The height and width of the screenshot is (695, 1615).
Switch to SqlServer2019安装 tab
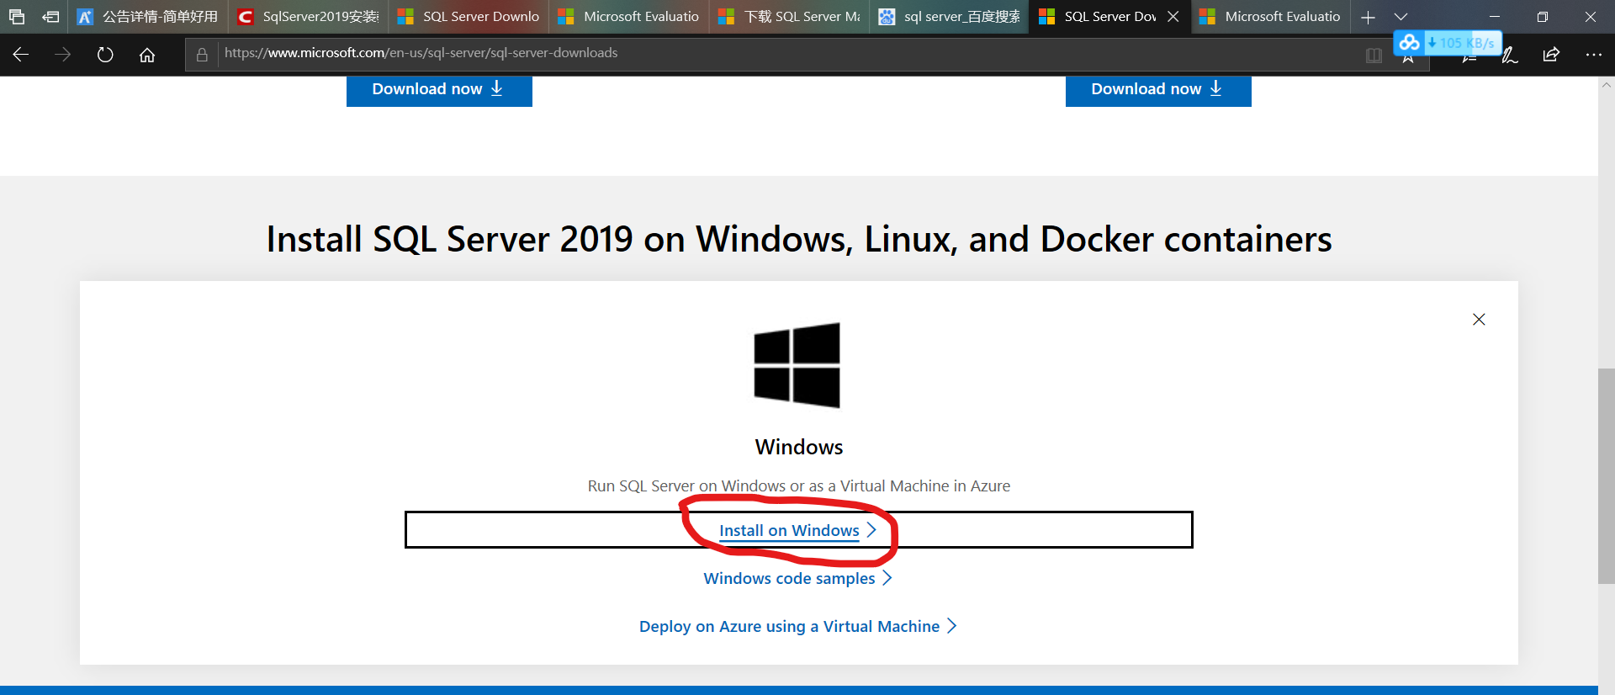coord(309,16)
